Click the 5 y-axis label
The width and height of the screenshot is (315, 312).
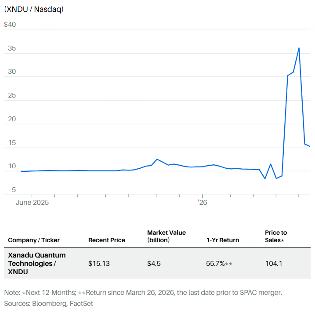coord(14,190)
